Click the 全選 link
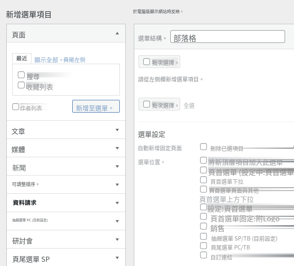The width and height of the screenshot is (294, 266). 189,106
